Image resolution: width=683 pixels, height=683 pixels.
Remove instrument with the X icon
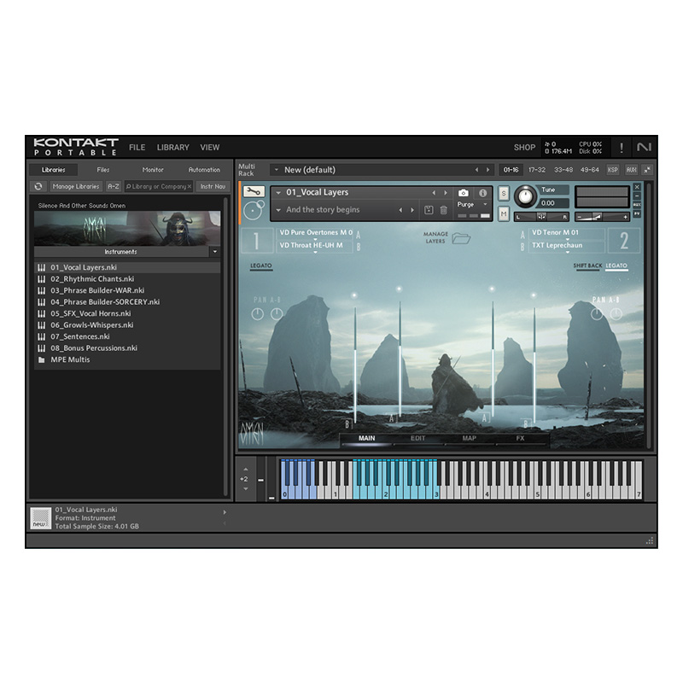coord(637,187)
